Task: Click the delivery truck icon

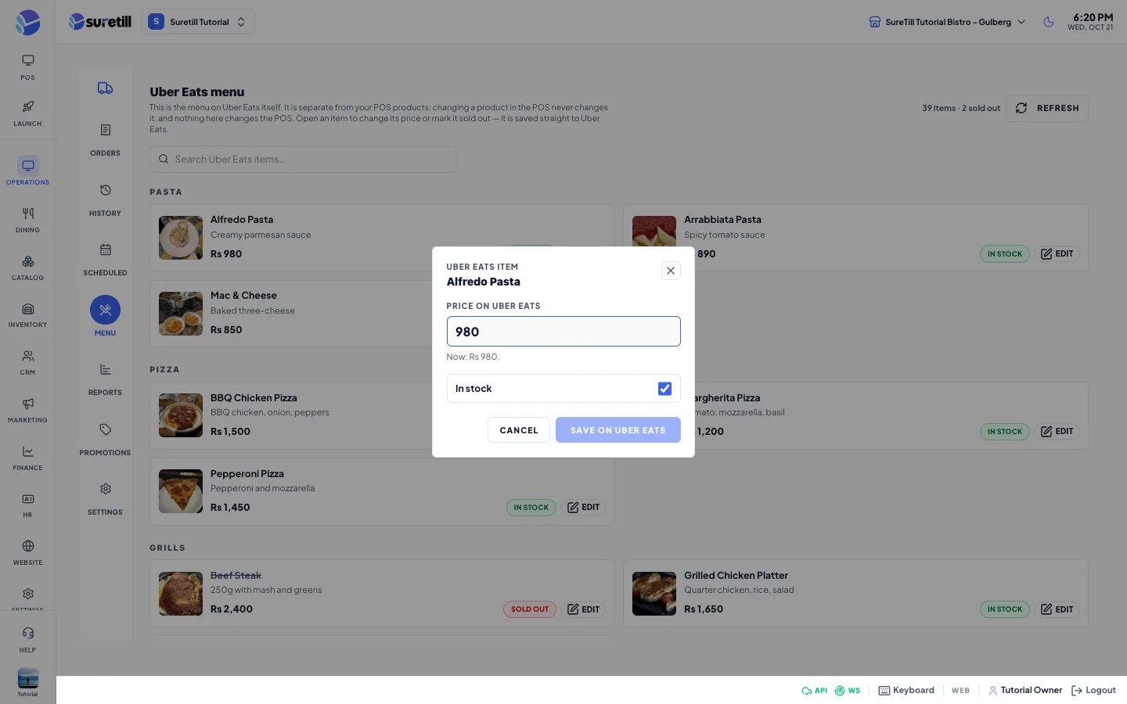Action: point(105,88)
